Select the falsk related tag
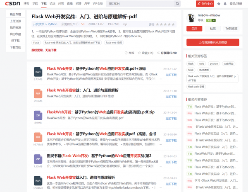248x192 pixels. click(191, 70)
